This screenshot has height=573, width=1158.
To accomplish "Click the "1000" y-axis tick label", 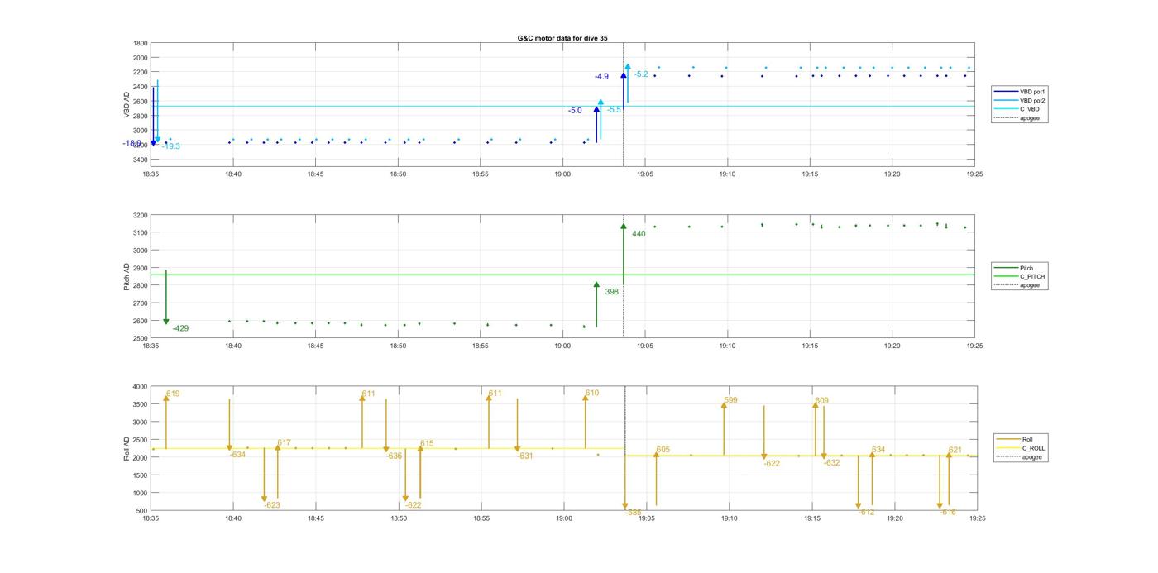I will coord(141,494).
